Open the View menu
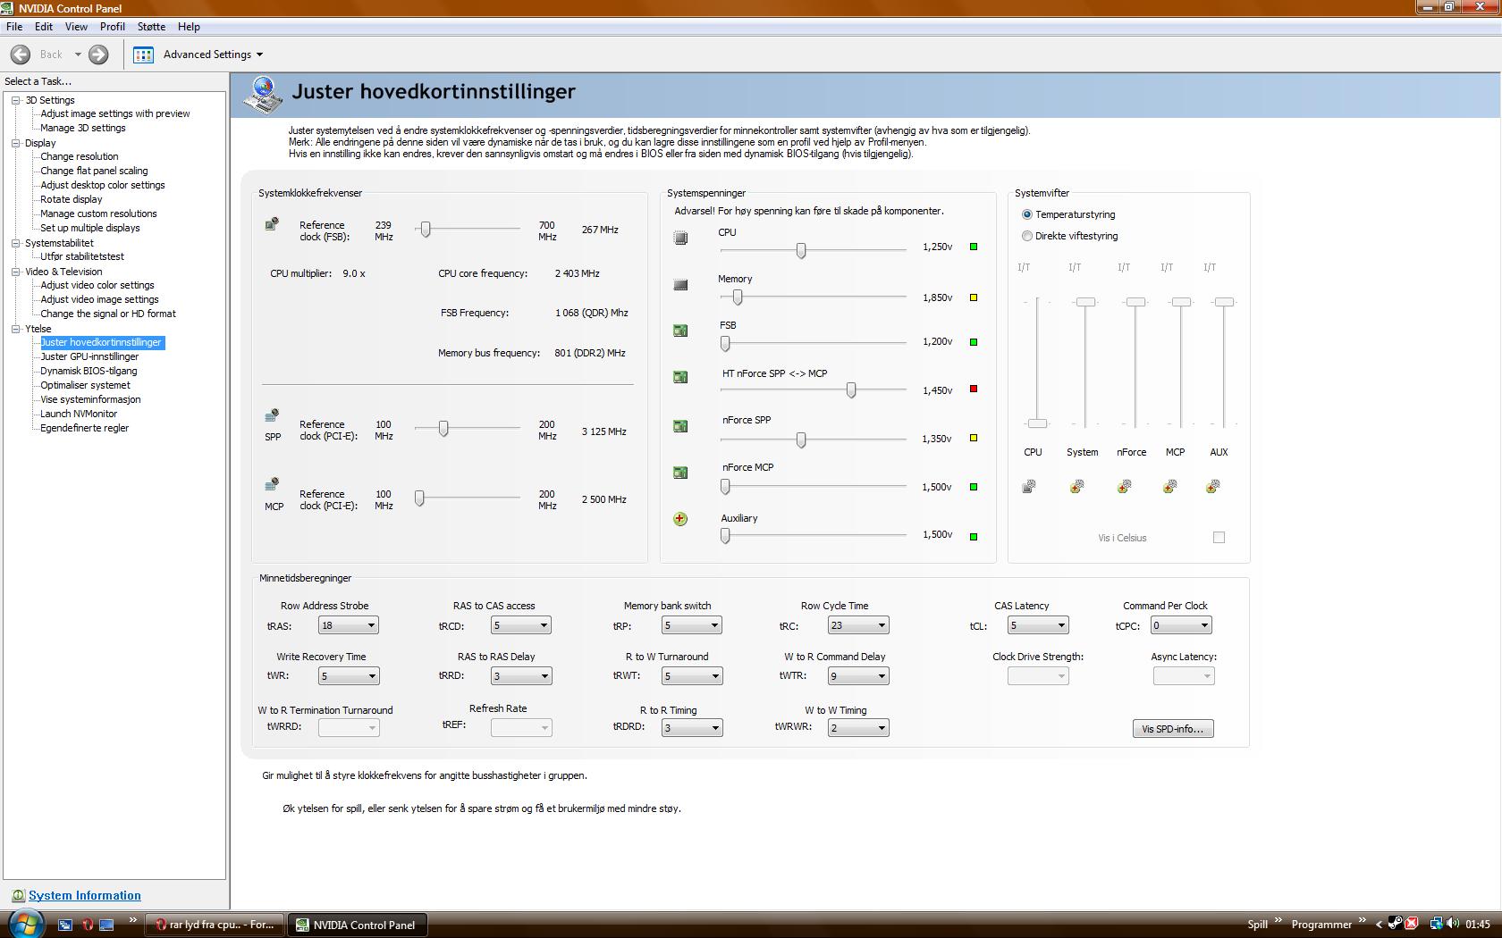 pos(76,27)
